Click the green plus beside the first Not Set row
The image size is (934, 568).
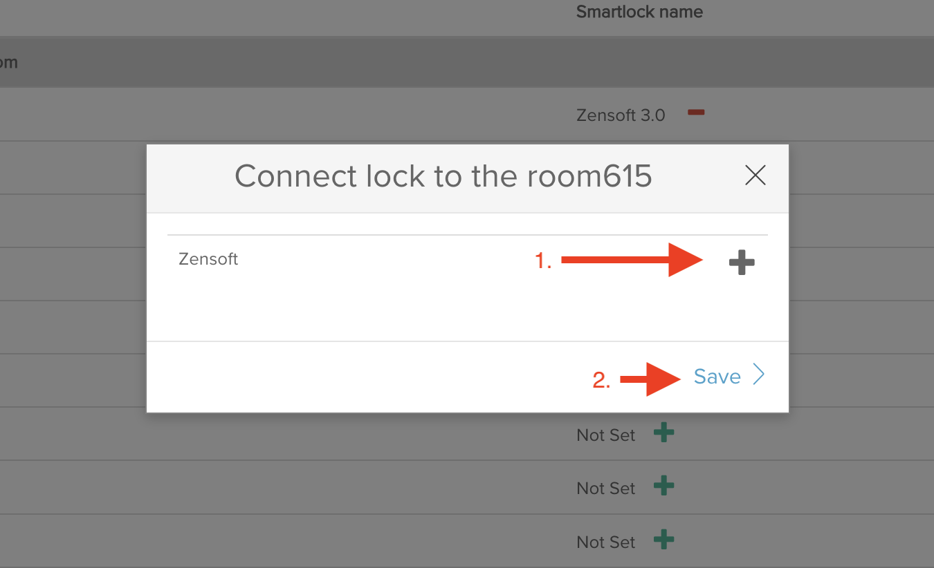pyautogui.click(x=663, y=433)
